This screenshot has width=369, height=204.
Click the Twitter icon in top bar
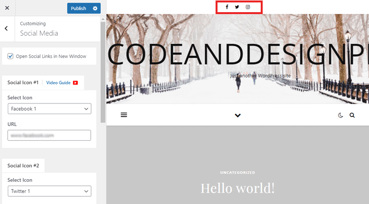(237, 7)
